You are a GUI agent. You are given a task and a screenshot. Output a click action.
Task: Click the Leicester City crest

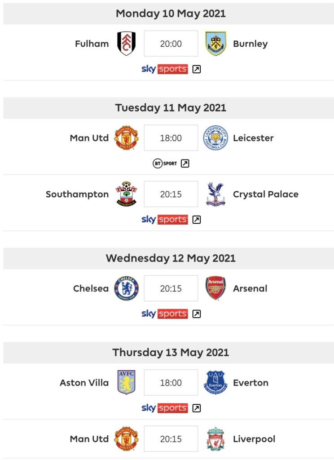(215, 138)
